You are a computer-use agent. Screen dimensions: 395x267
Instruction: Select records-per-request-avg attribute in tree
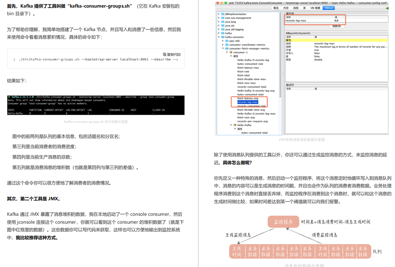pos(252,121)
